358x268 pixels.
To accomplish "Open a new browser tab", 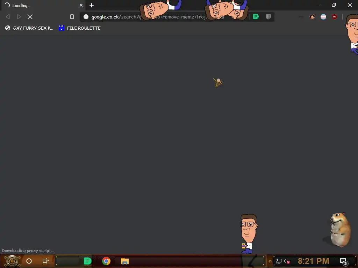I will (92, 5).
